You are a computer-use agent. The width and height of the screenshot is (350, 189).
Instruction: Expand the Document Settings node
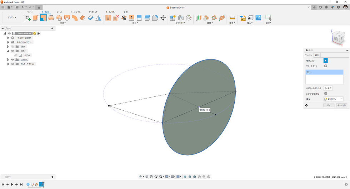click(8, 38)
